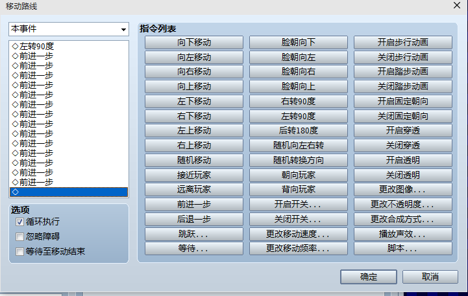Enable the 等待至移动结束 checkbox
Image resolution: width=468 pixels, height=296 pixels.
pyautogui.click(x=19, y=251)
